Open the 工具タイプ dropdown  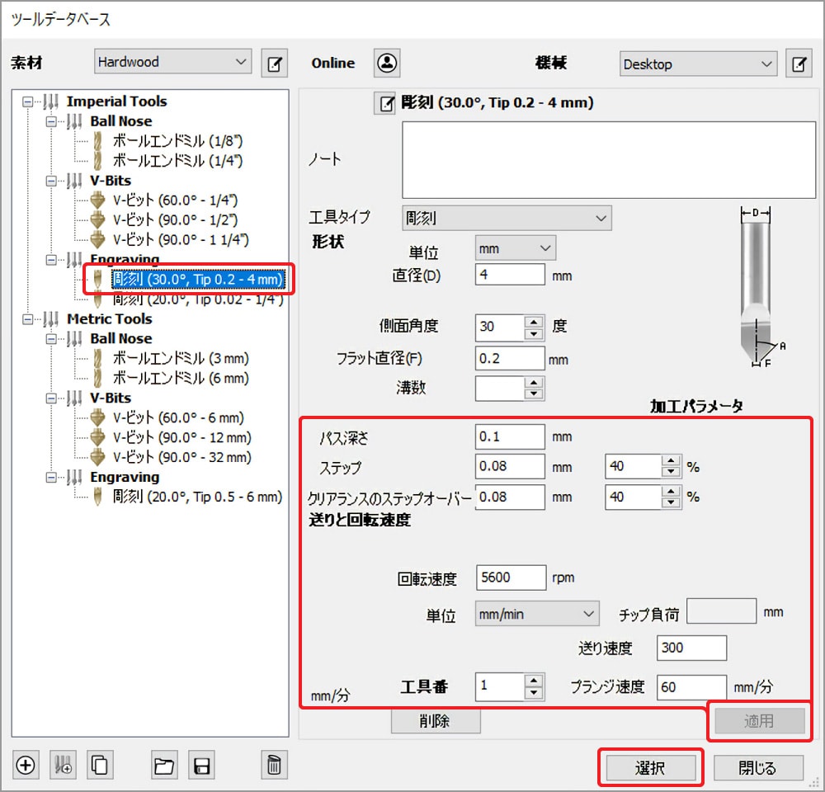pos(507,218)
